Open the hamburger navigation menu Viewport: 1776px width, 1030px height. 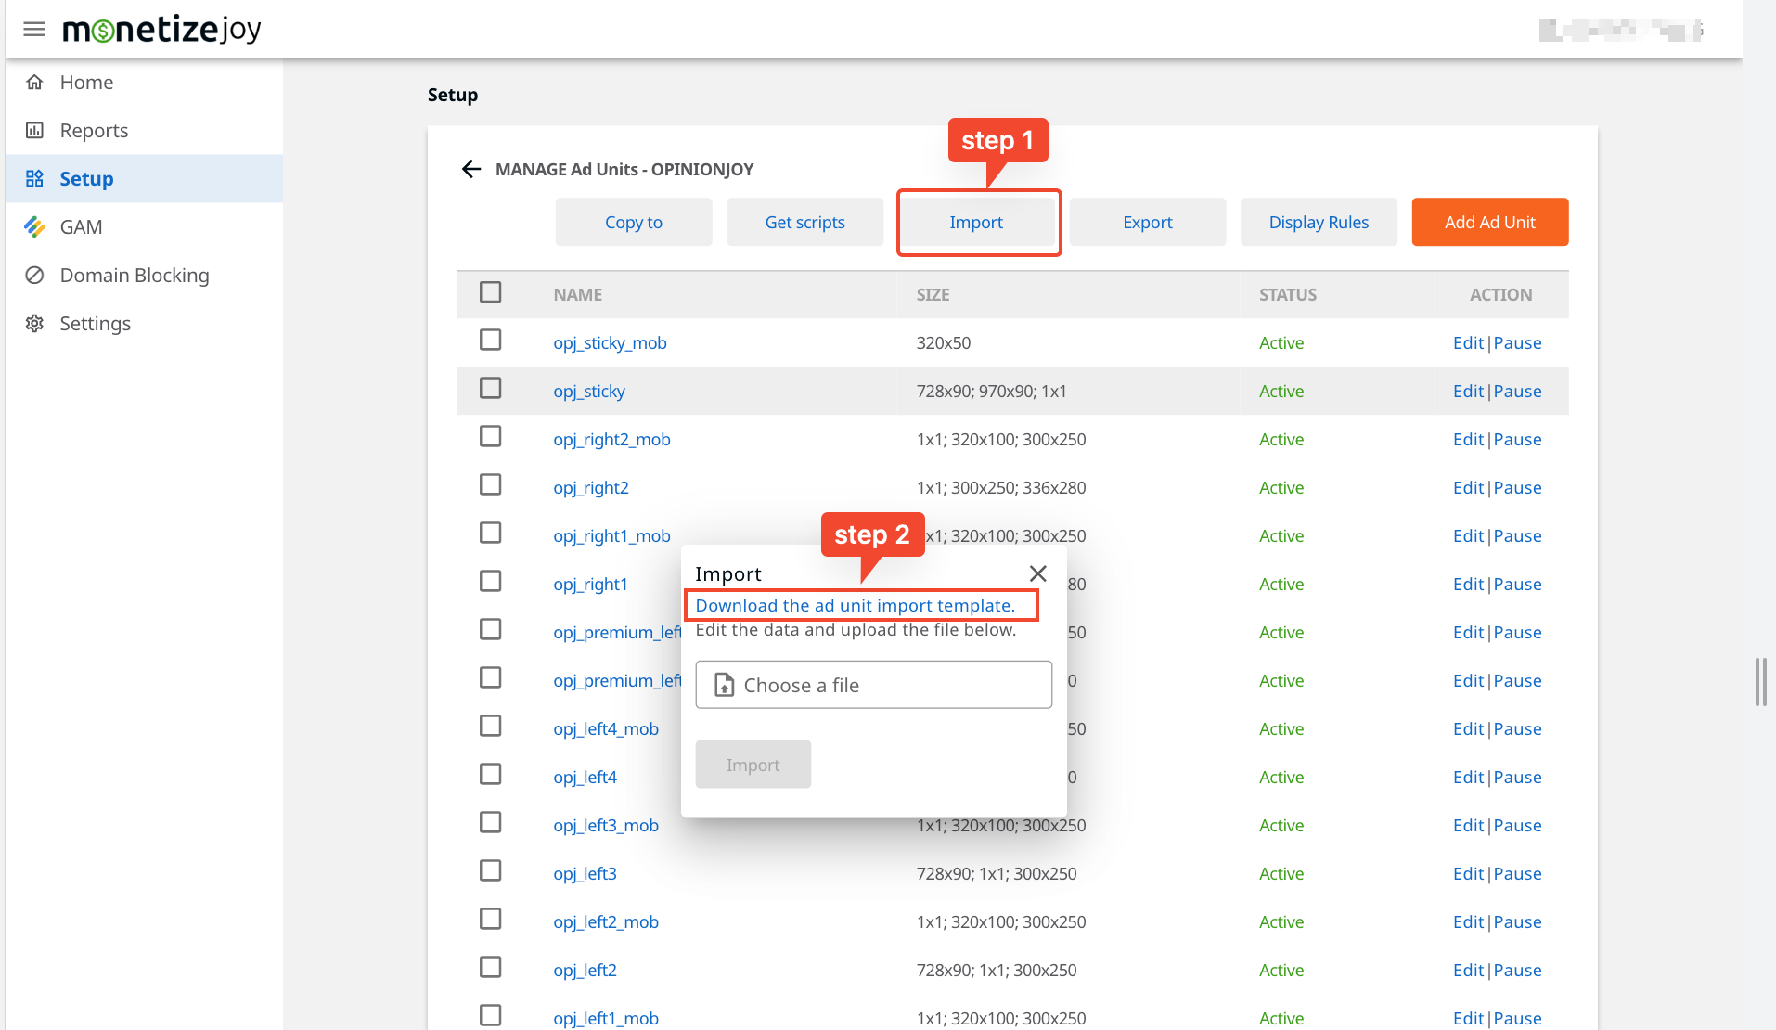pyautogui.click(x=34, y=30)
